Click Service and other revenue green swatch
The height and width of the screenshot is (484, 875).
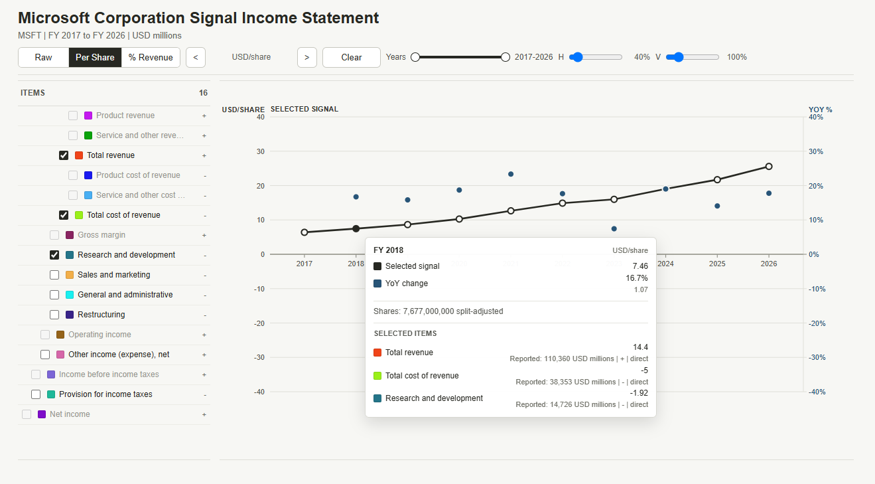coord(88,135)
